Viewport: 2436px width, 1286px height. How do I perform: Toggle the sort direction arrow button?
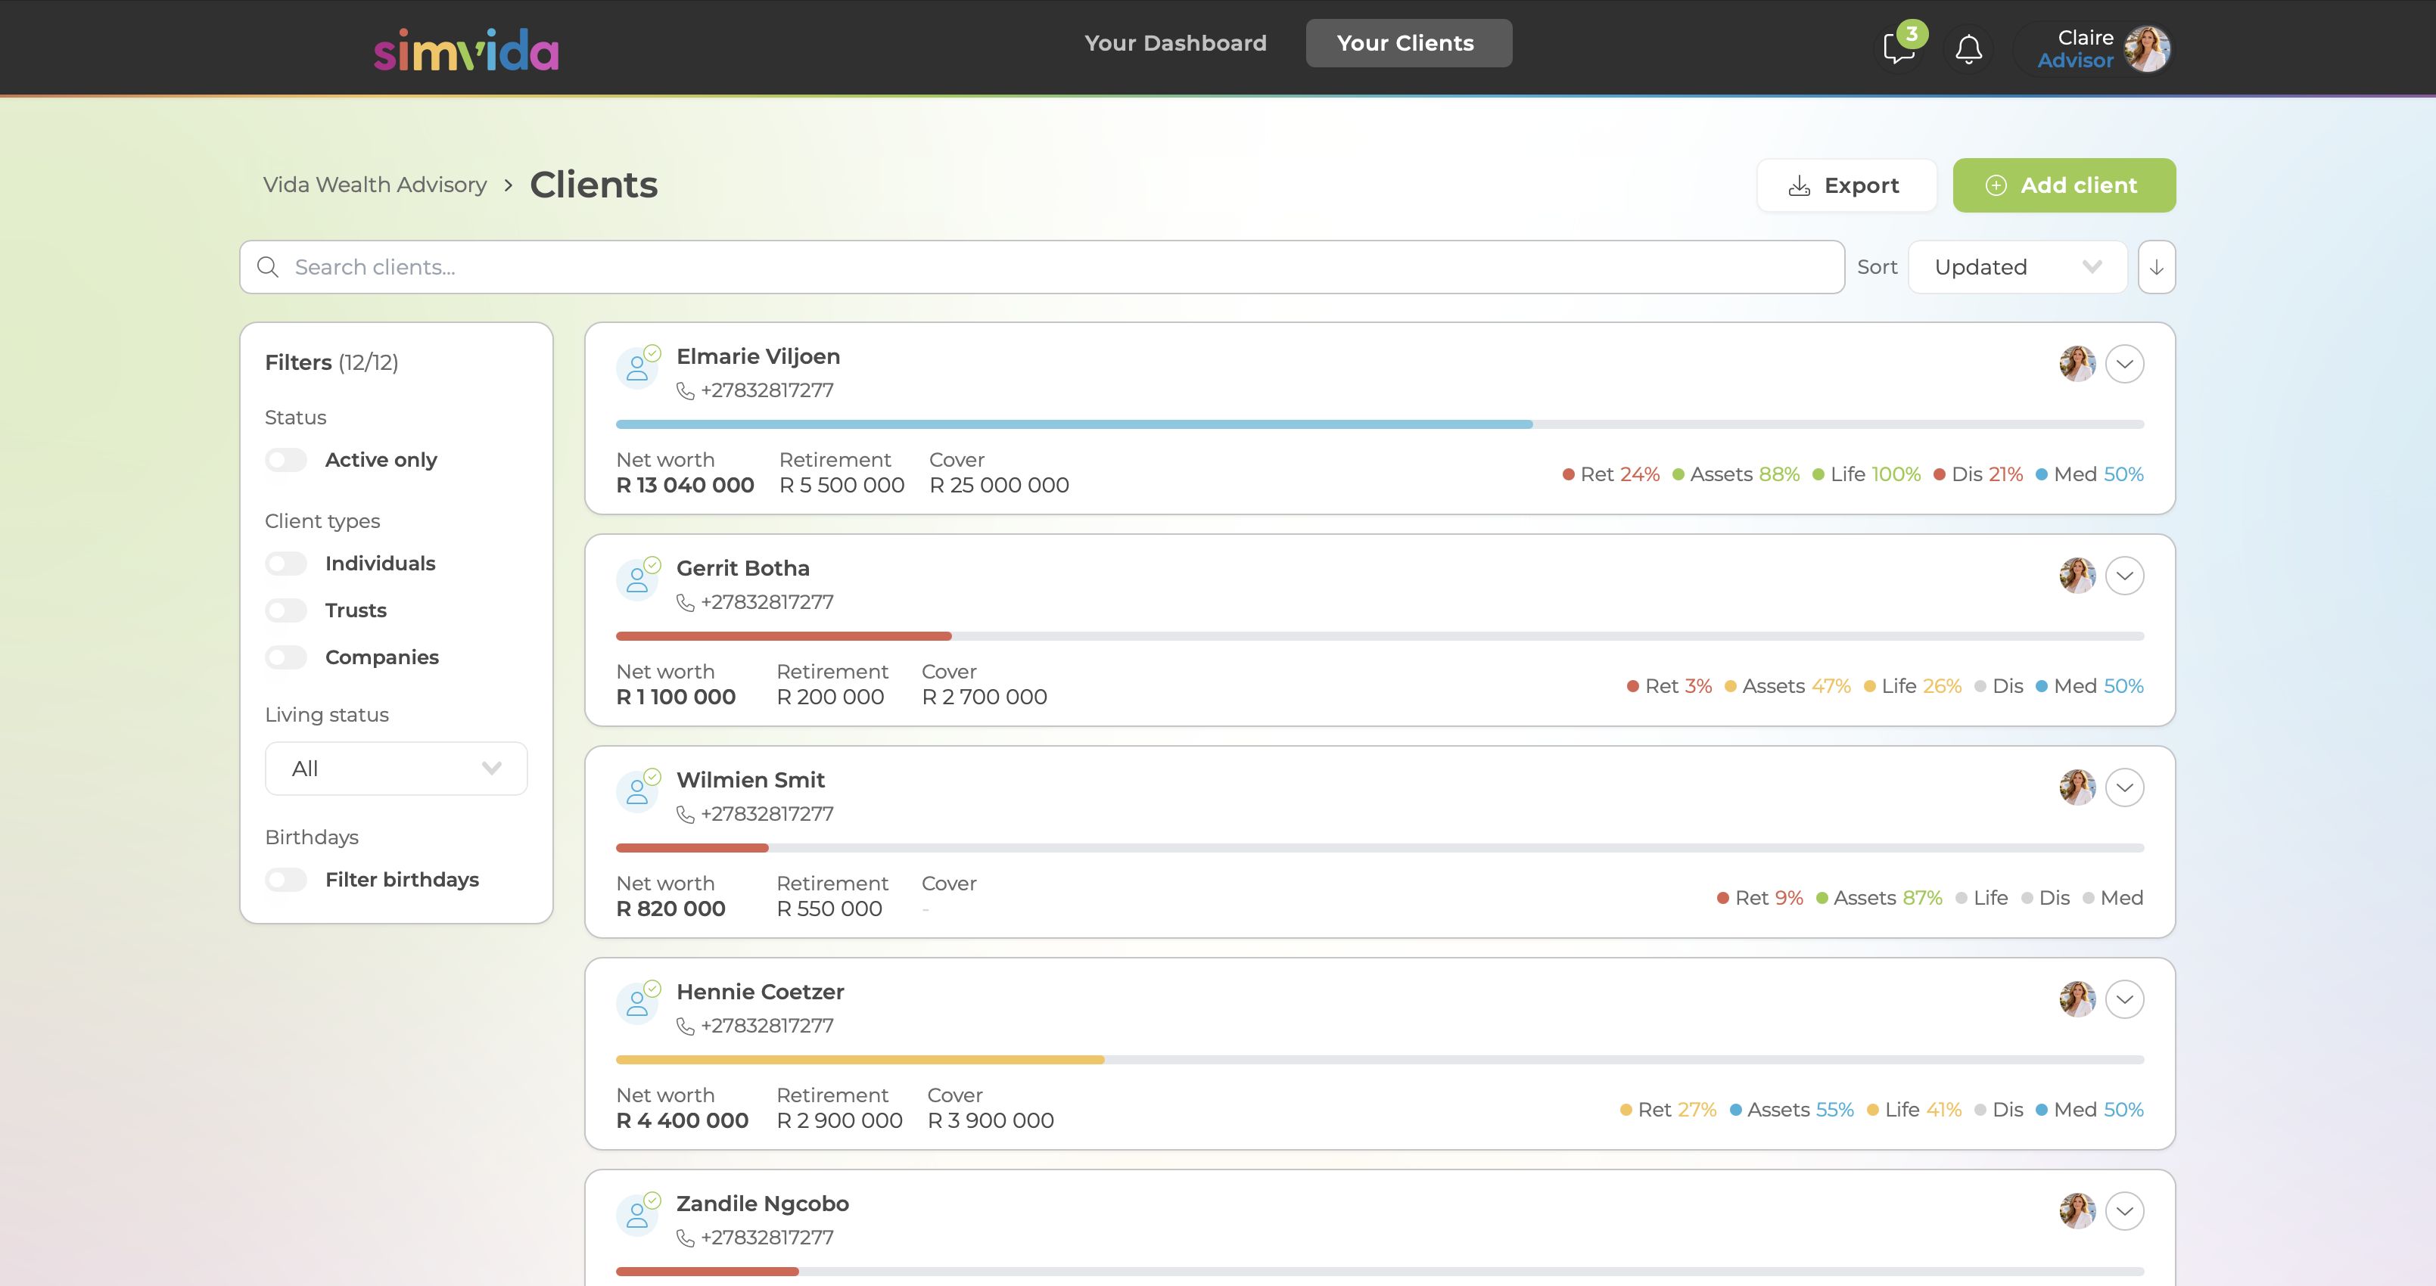tap(2156, 268)
